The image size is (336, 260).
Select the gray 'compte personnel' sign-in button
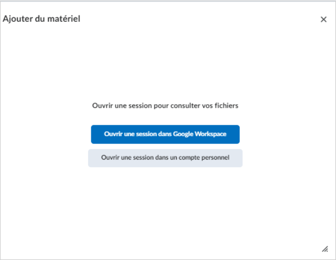point(165,158)
